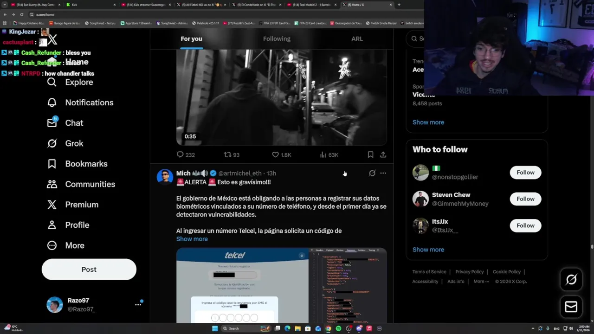This screenshot has height=334, width=594.
Task: Open @artmichel_eth profile handle
Action: [240, 173]
